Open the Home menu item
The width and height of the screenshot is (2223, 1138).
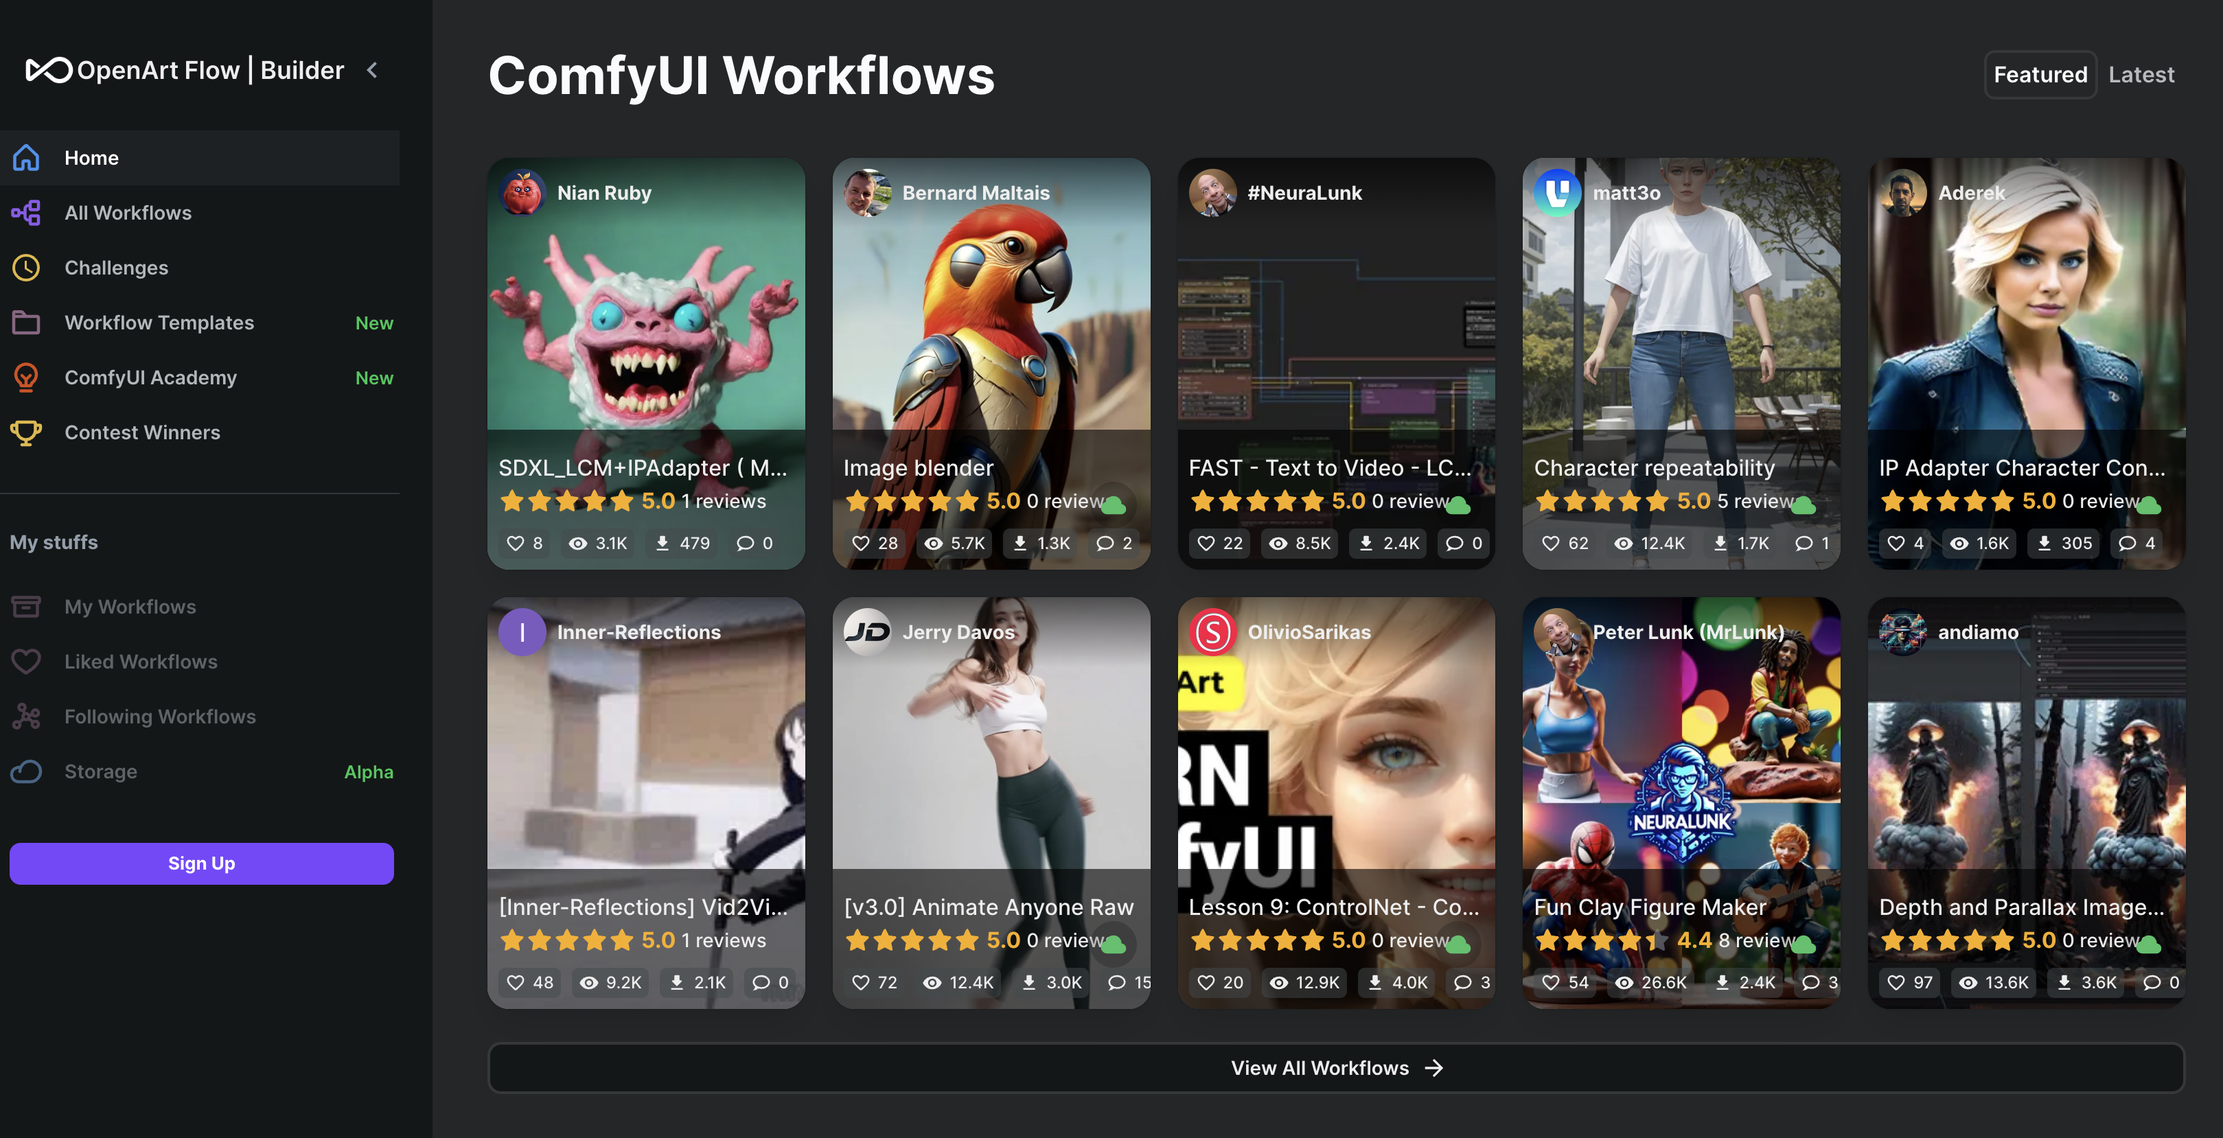(91, 158)
